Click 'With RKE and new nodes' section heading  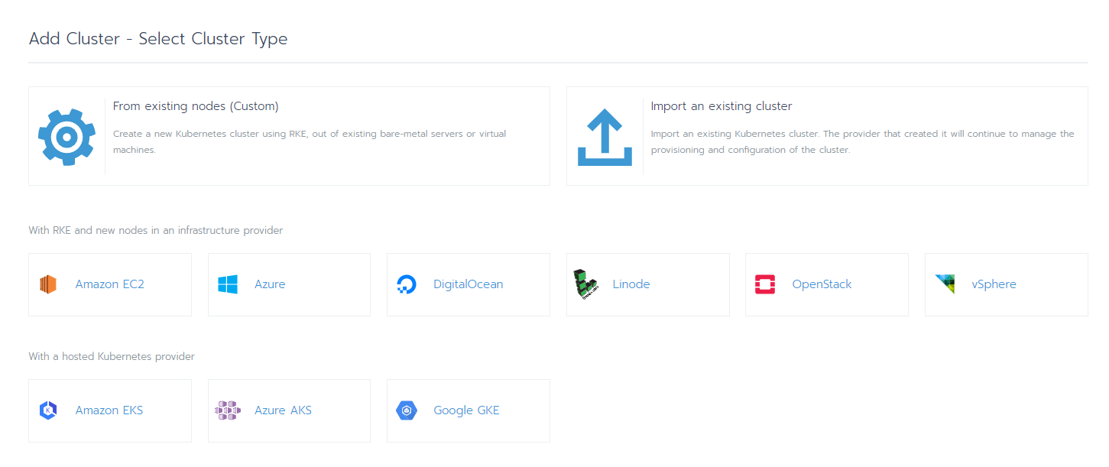[x=156, y=230]
